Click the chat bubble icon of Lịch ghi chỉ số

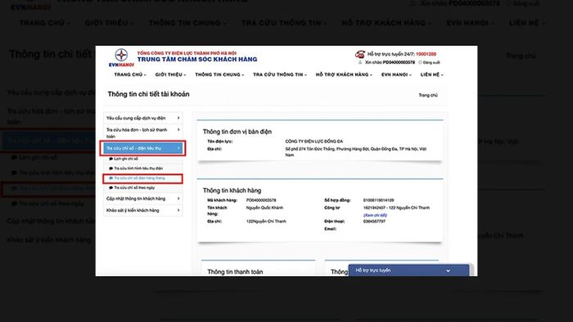pyautogui.click(x=111, y=159)
